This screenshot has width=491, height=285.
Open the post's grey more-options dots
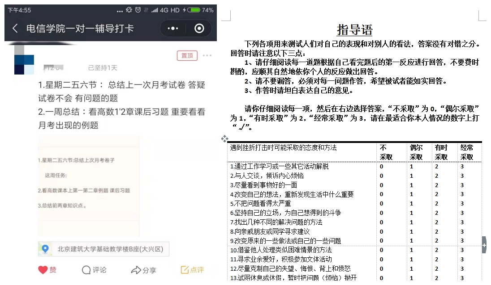click(x=207, y=55)
